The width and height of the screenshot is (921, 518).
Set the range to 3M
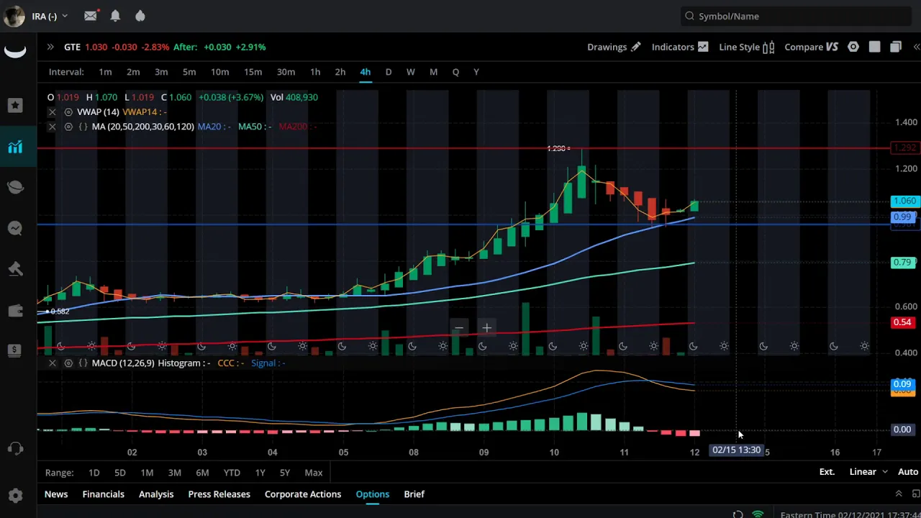(174, 473)
